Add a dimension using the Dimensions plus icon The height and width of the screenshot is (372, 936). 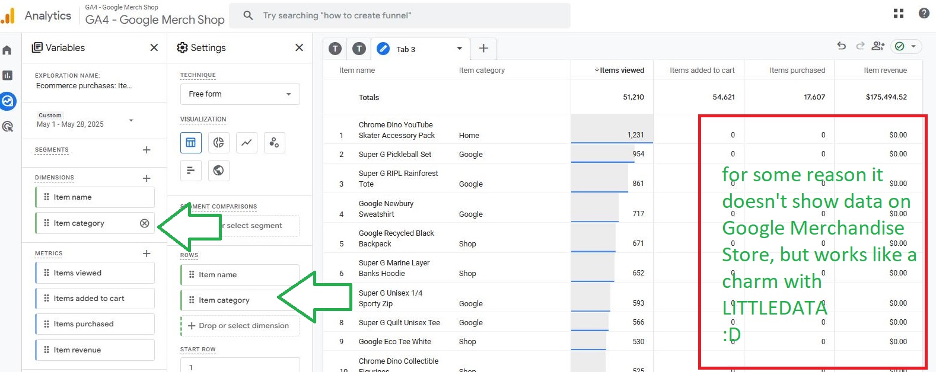point(147,178)
